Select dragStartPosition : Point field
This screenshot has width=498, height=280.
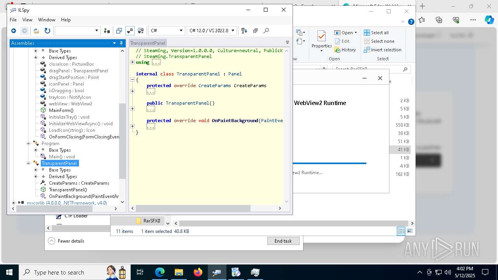(74, 77)
